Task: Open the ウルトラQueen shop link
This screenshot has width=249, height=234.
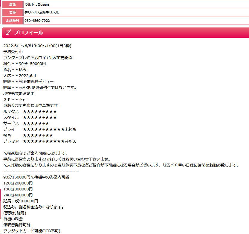Action: (36, 4)
